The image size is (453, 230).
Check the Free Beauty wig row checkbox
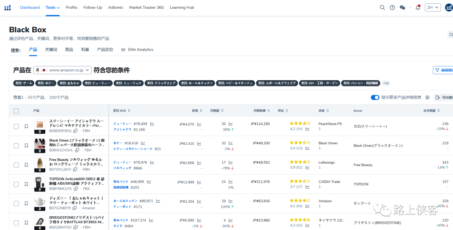tap(16, 165)
